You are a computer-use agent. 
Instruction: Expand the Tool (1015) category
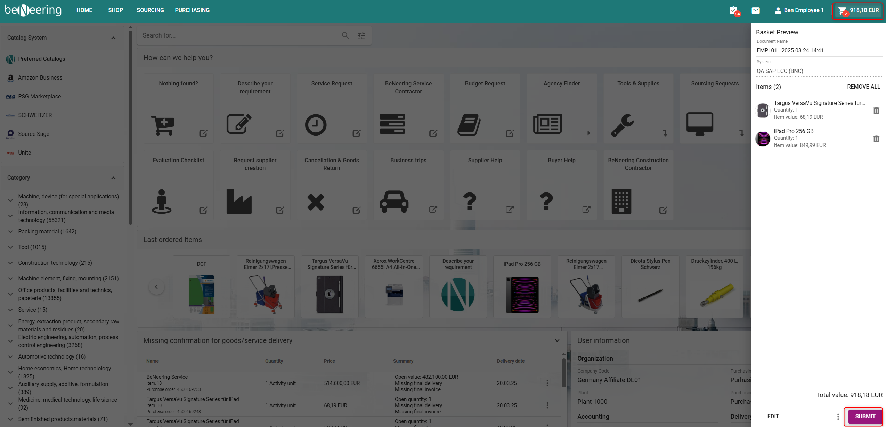tap(10, 247)
